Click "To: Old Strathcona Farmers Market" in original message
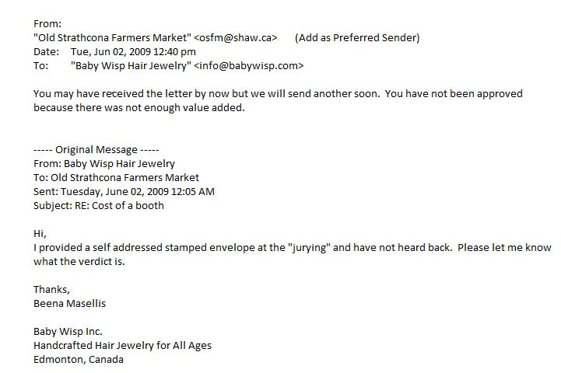This screenshot has height=373, width=561. [116, 177]
